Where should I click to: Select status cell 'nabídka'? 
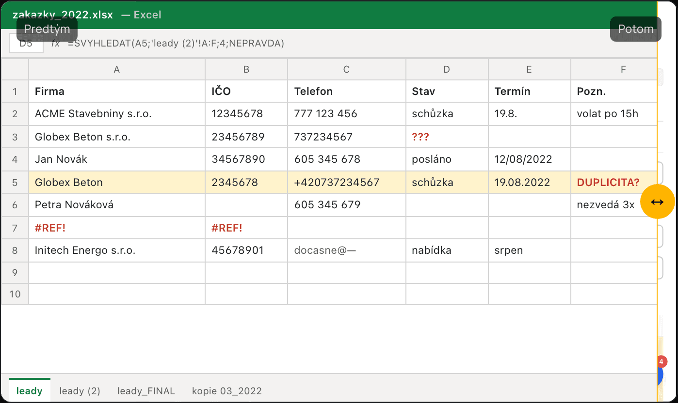click(x=447, y=250)
